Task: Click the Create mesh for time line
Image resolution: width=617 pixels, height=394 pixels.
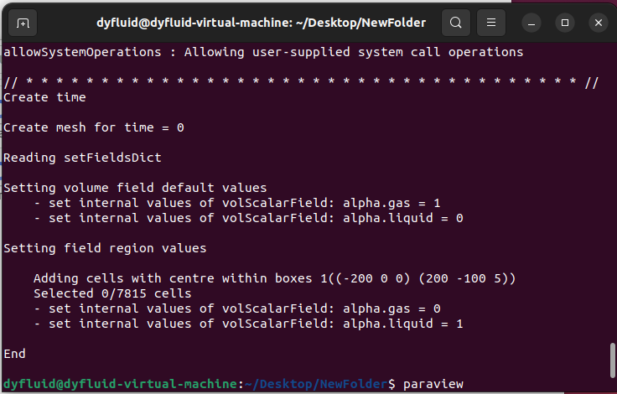Action: (94, 127)
